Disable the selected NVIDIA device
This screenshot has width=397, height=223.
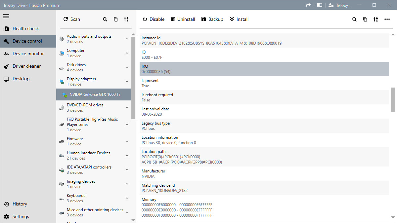[x=153, y=19]
